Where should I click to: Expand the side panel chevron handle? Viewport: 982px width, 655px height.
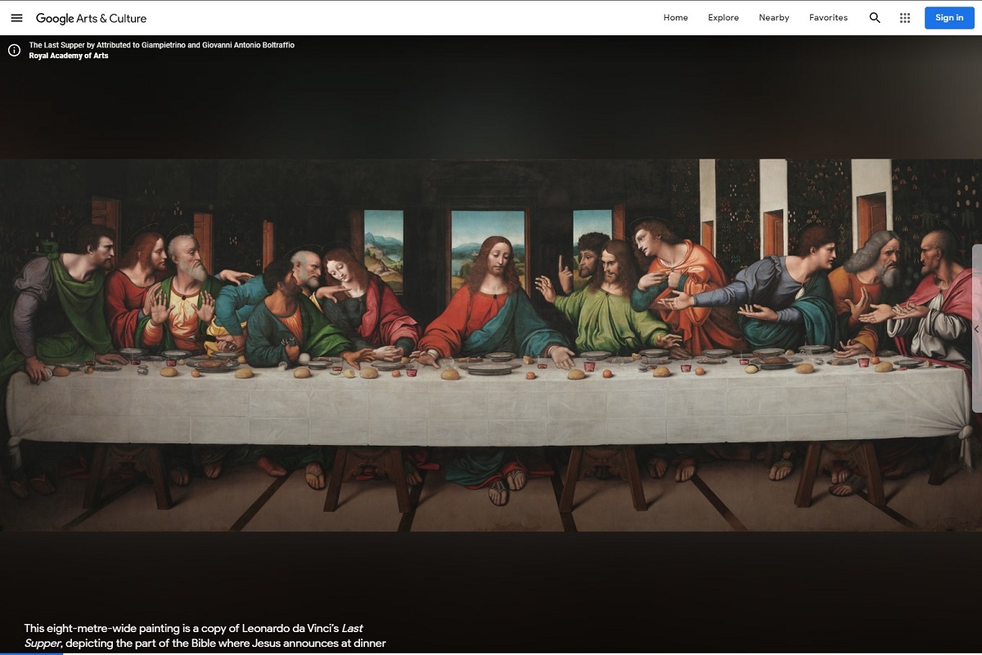[976, 329]
